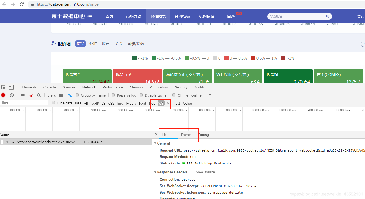365x199 pixels.
Task: Select the Timing tab
Action: (x=203, y=135)
